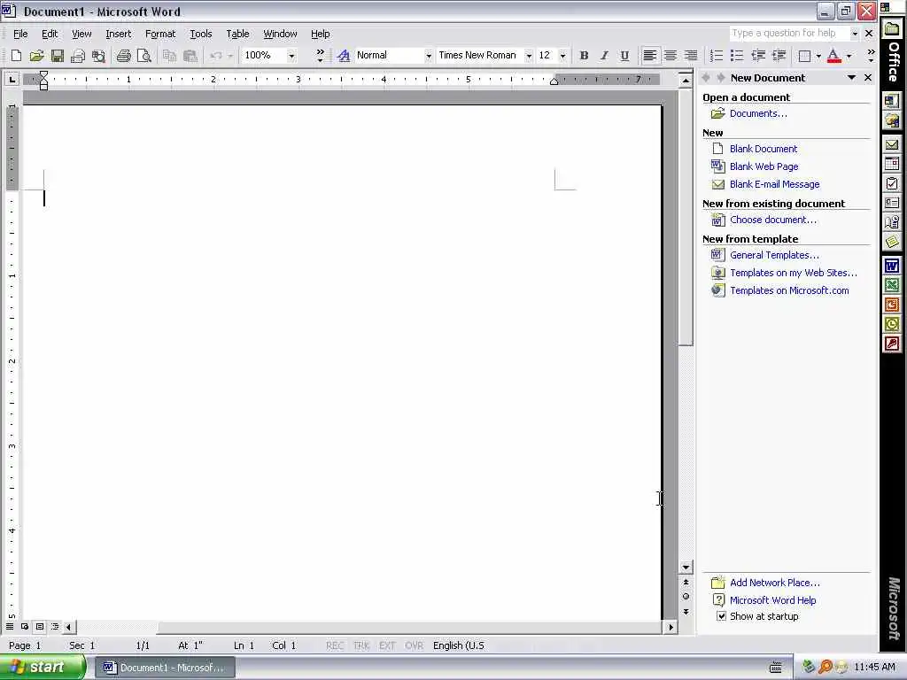Toggle the bulleted list button
The height and width of the screenshot is (680, 907).
click(737, 56)
